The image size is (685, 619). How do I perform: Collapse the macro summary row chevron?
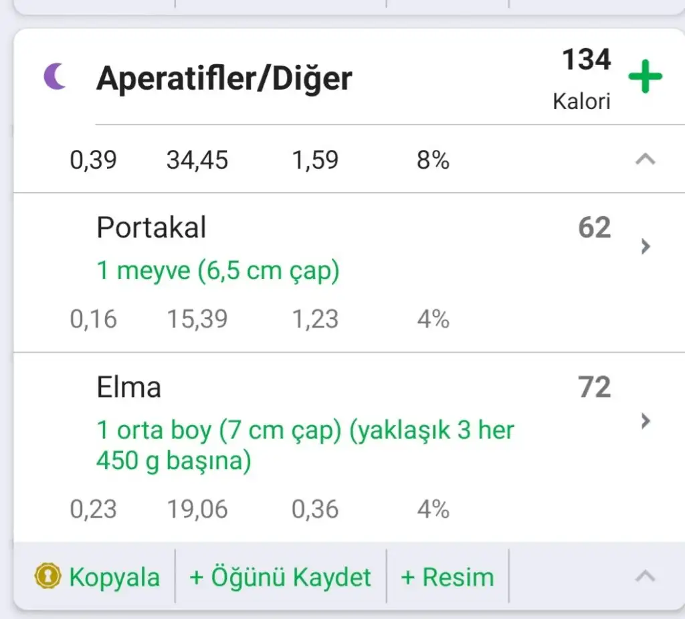[x=645, y=160]
